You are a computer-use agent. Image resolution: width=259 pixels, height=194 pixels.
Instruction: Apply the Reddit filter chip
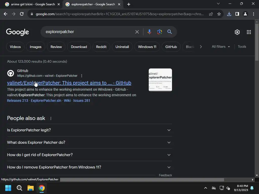(101, 47)
